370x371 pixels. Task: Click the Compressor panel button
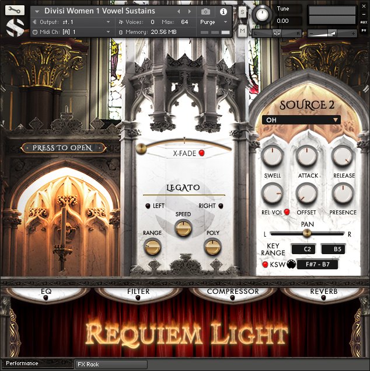232,292
